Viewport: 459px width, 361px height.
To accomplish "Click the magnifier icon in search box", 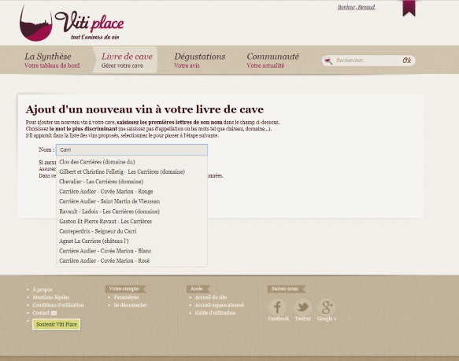I will click(328, 61).
